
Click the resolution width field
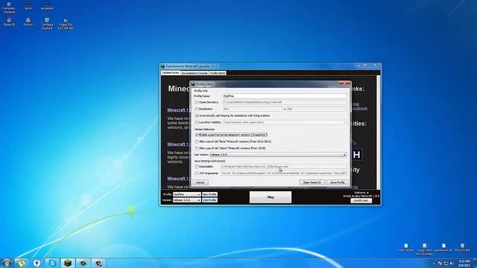[x=253, y=109]
